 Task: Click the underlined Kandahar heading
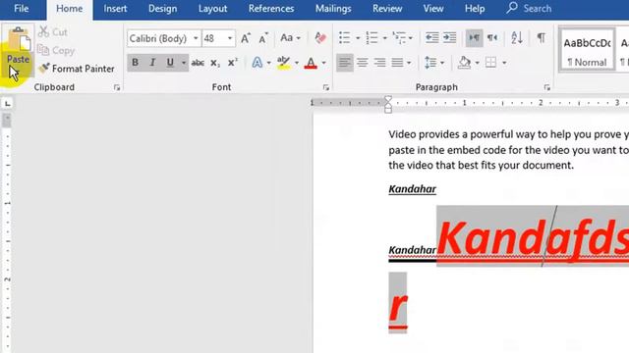tap(412, 189)
